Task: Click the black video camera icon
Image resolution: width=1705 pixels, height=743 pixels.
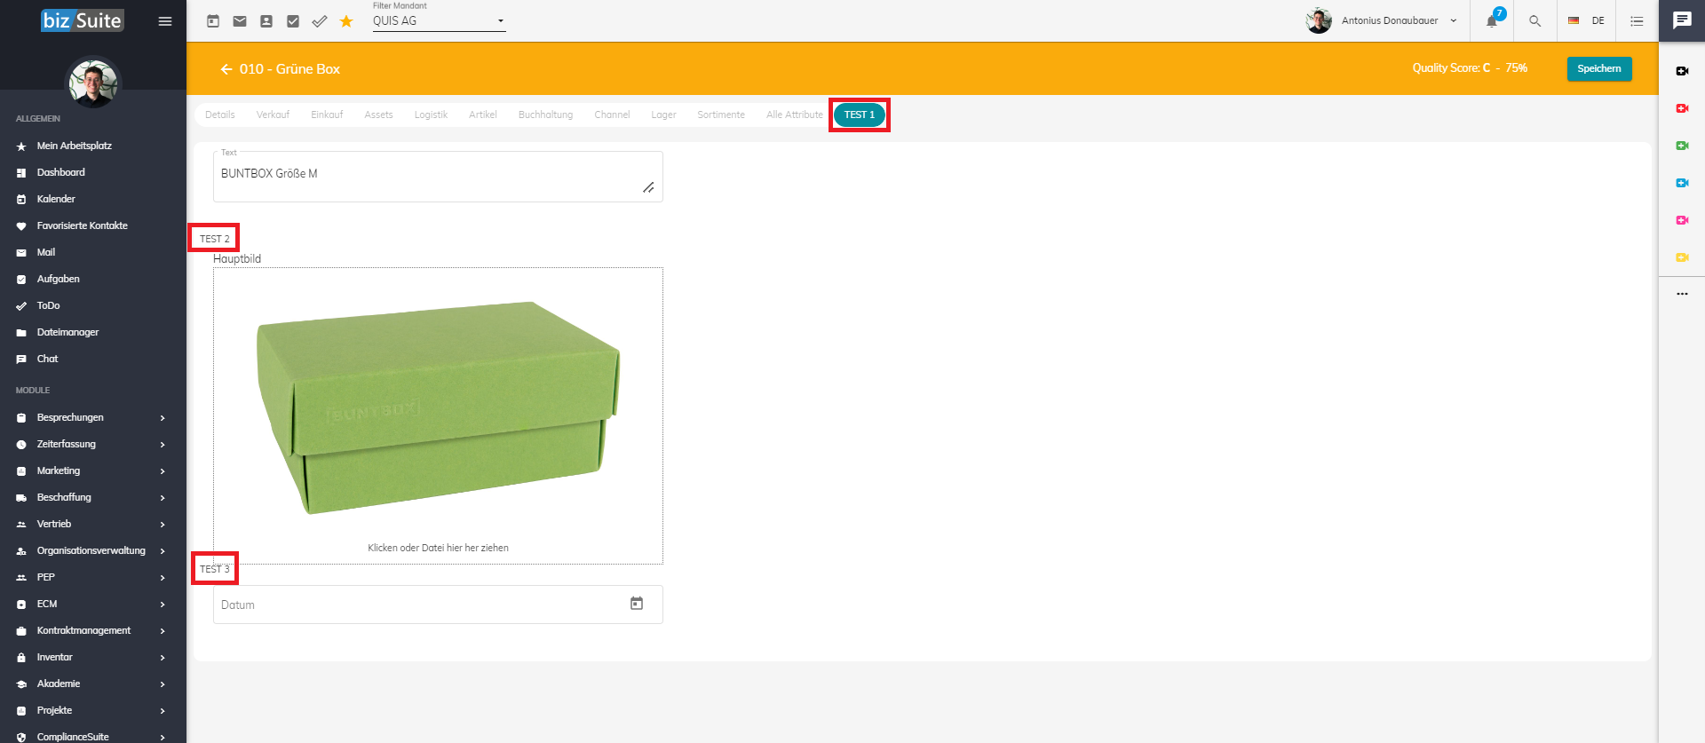Action: pyautogui.click(x=1682, y=71)
